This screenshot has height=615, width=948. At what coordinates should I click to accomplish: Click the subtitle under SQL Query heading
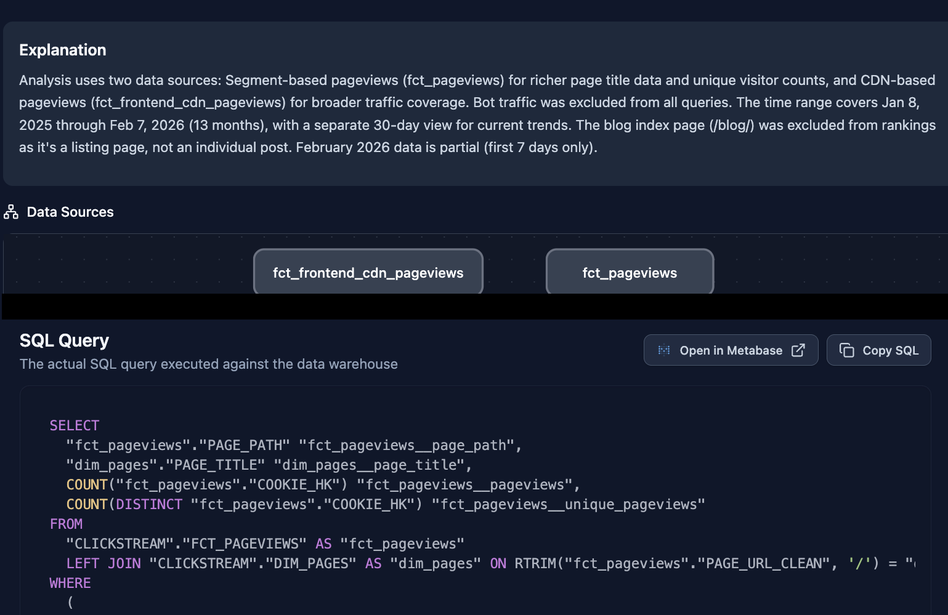(x=208, y=364)
